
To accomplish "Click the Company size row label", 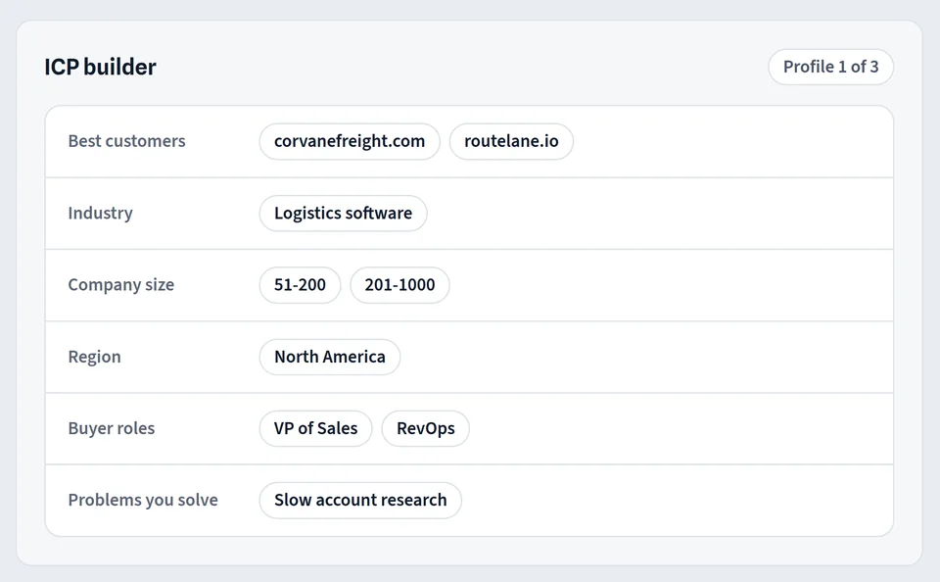I will (121, 285).
